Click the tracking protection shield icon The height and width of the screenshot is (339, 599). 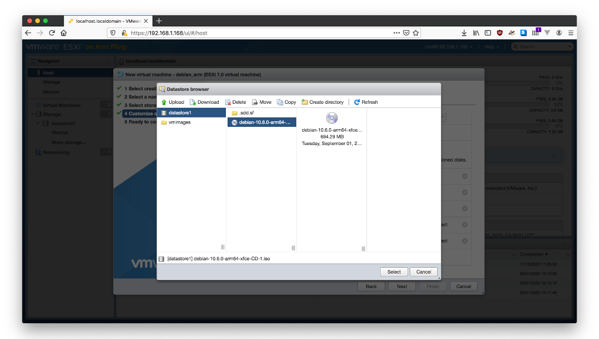[x=113, y=33]
